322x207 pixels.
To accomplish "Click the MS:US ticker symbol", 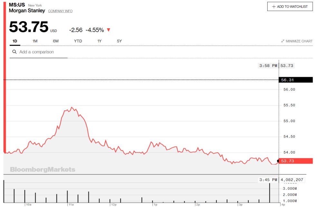I will pos(17,5).
